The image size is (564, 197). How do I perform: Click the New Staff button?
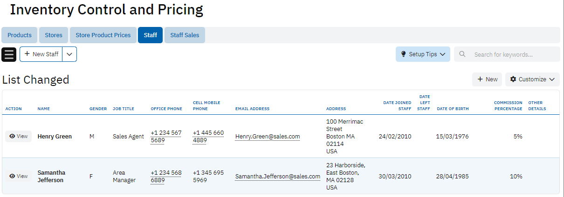pyautogui.click(x=41, y=54)
